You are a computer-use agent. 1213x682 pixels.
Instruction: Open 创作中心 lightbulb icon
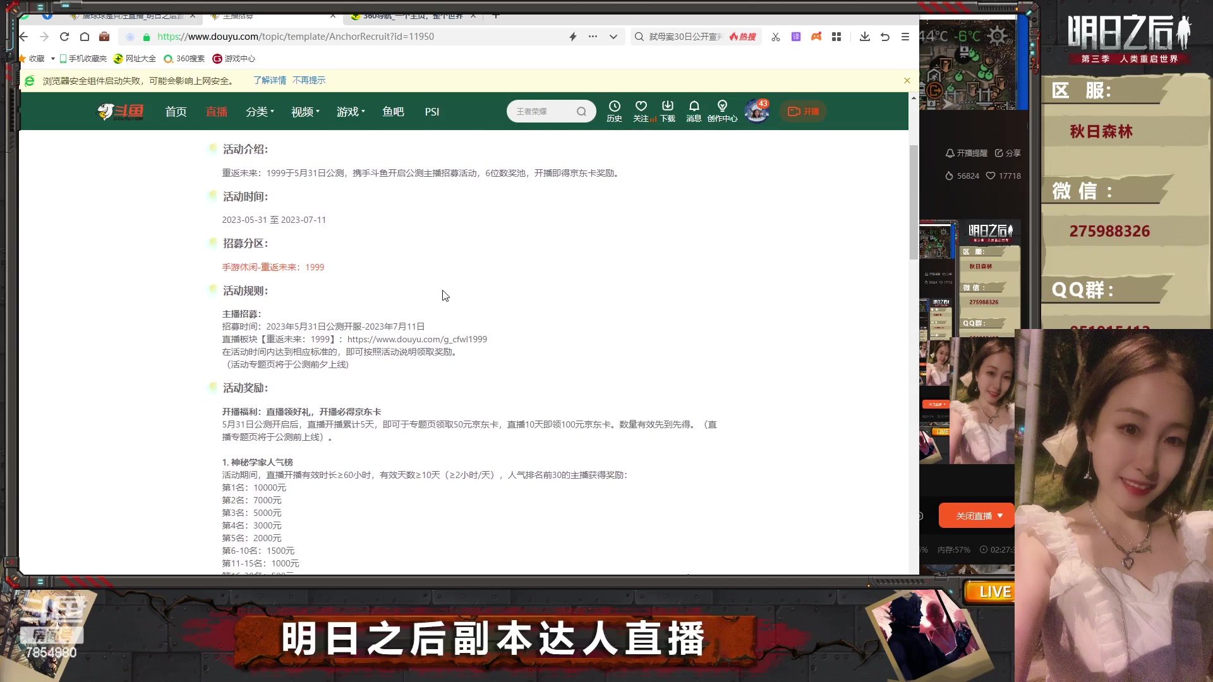pyautogui.click(x=722, y=111)
